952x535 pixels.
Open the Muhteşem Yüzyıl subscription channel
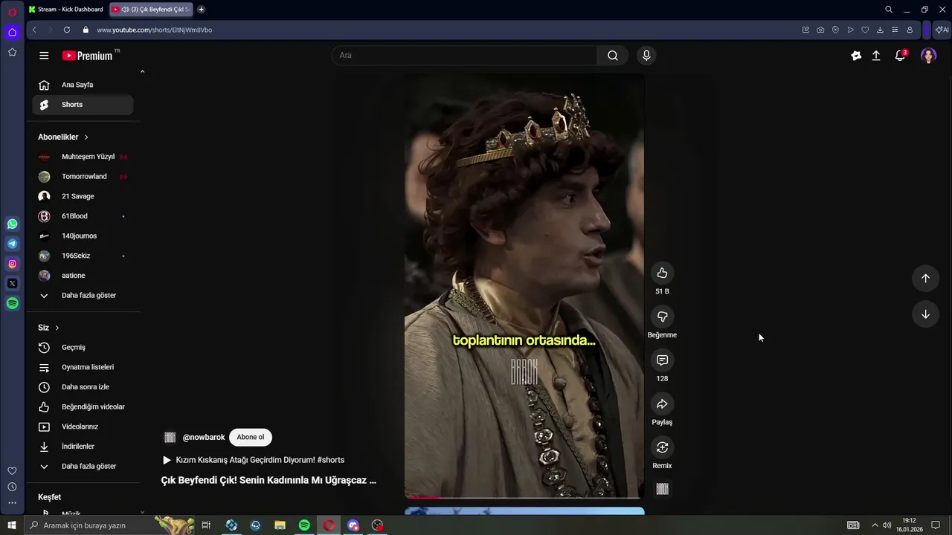pos(83,157)
